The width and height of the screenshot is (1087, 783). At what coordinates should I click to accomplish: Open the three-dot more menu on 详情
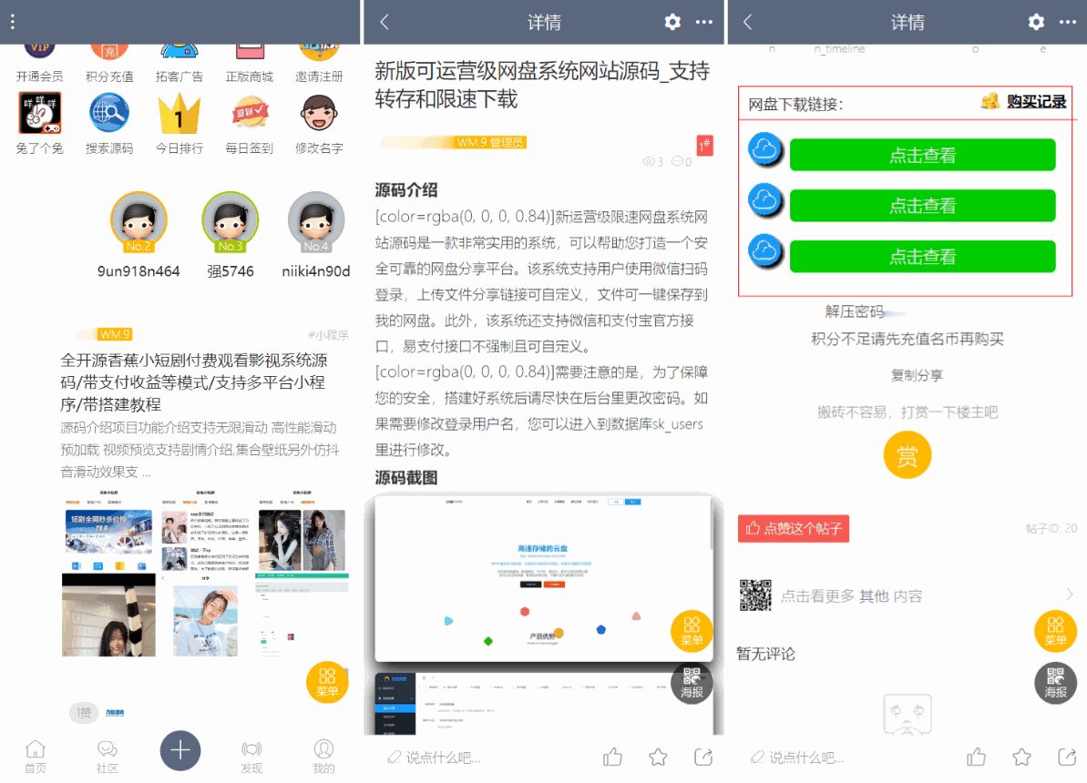point(705,22)
